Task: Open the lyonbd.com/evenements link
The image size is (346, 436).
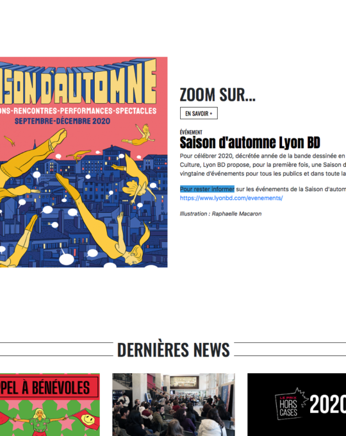Action: tap(231, 198)
